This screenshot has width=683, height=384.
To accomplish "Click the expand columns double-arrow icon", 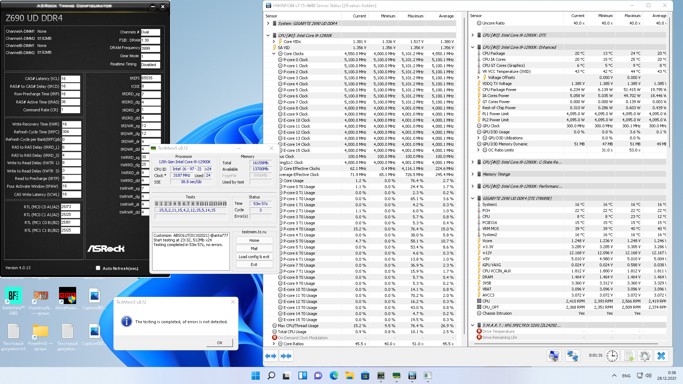I will 271,356.
